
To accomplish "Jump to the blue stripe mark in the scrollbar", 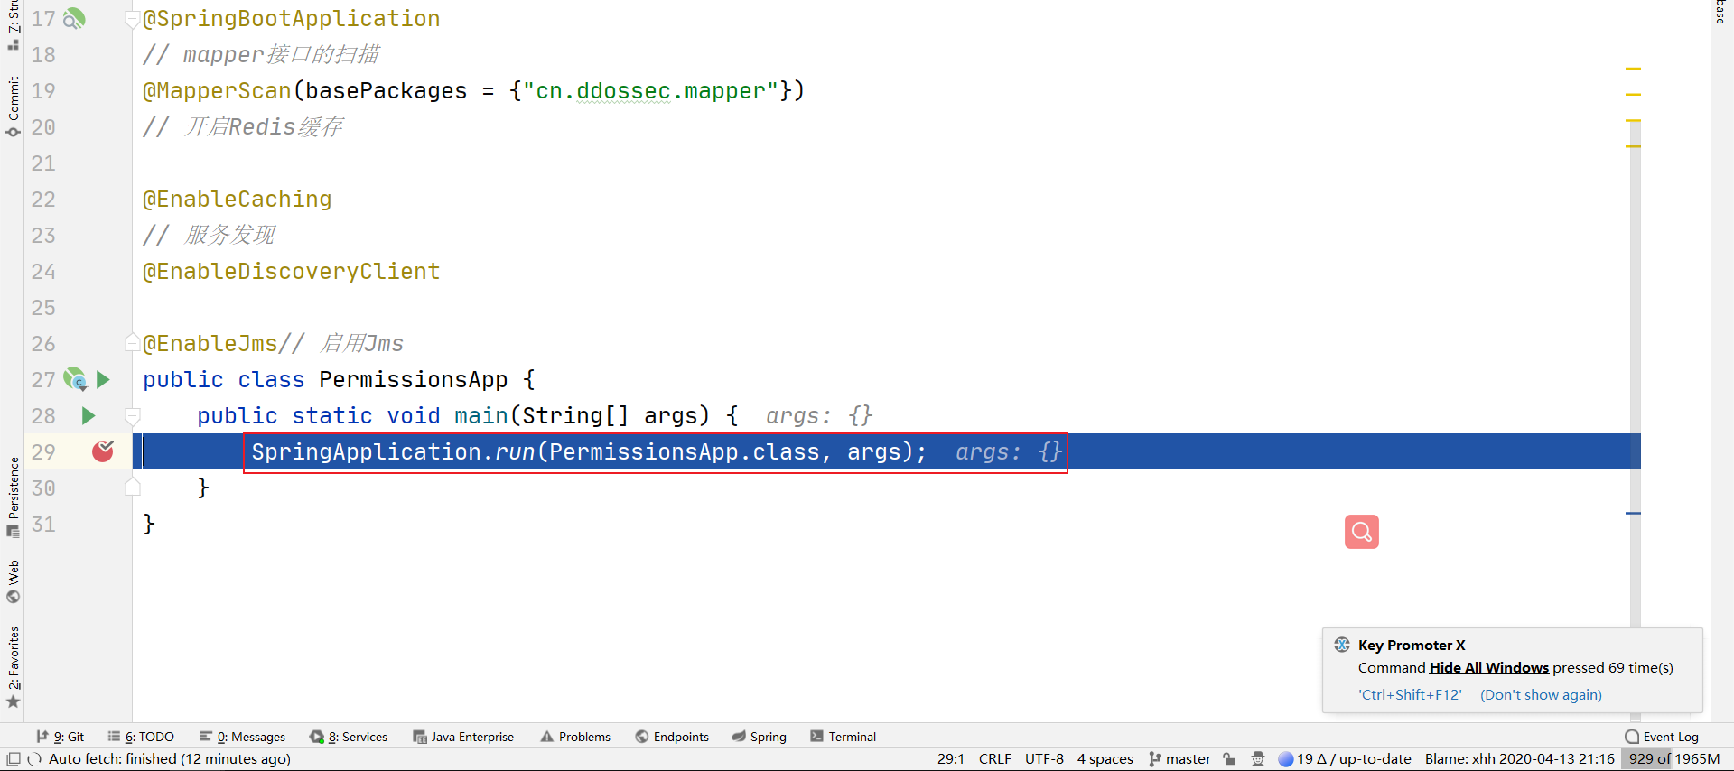I will pyautogui.click(x=1633, y=513).
